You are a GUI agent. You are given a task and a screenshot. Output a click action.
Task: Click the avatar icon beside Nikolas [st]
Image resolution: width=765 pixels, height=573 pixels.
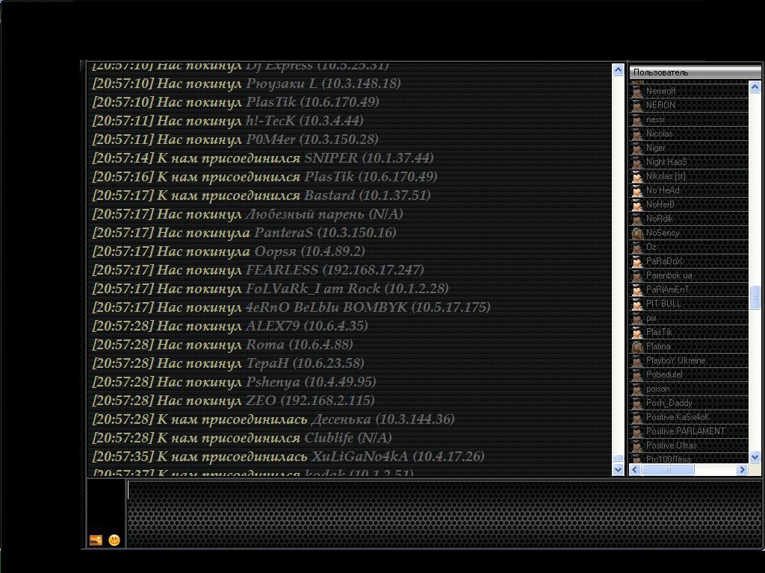637,176
